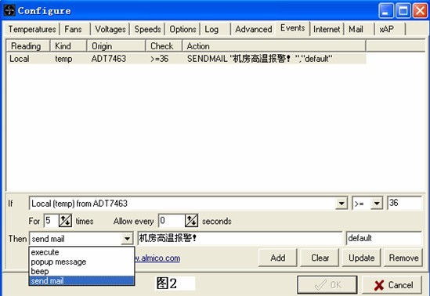The height and width of the screenshot is (296, 430).
Task: Click the threshold value field showing 36
Action: [x=404, y=203]
